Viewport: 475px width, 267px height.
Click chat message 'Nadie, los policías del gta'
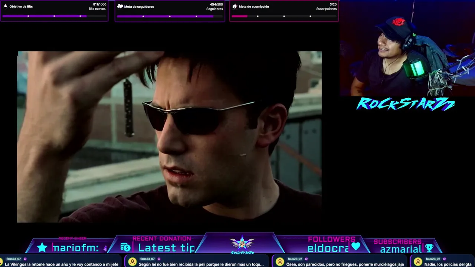[x=448, y=264]
